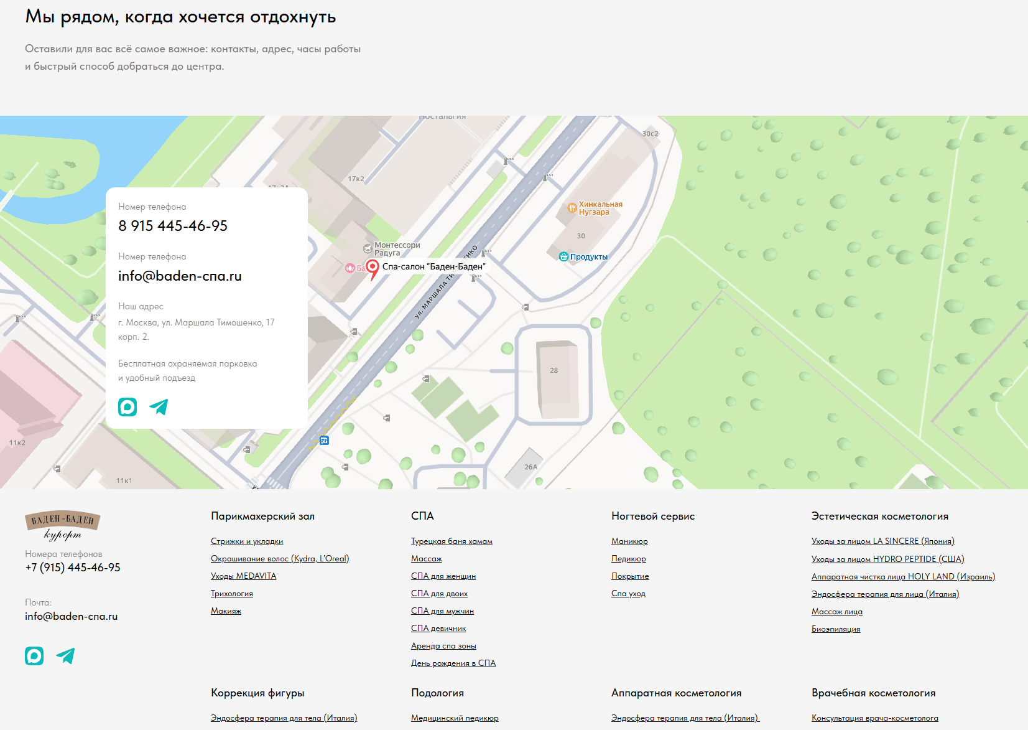Open Аппаратная чистка лица HOLY LAND link
Viewport: 1028px width, 730px height.
[903, 576]
